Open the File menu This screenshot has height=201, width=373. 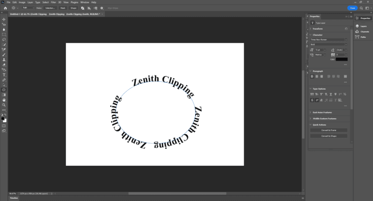tap(8, 2)
